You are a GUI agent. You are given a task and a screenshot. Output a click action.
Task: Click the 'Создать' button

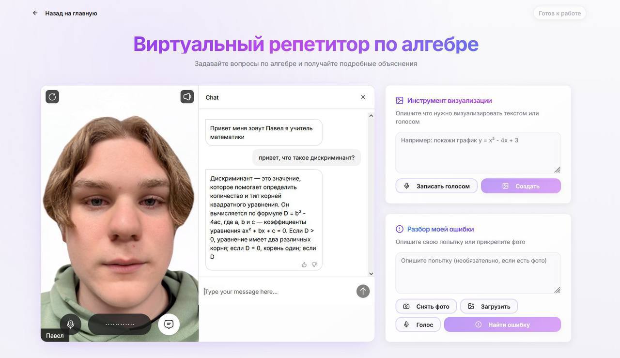coord(521,186)
